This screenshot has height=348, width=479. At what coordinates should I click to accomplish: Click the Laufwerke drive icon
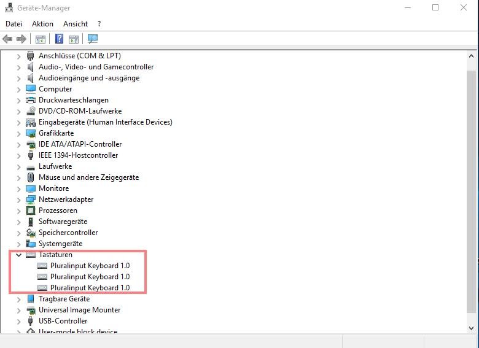click(x=31, y=168)
